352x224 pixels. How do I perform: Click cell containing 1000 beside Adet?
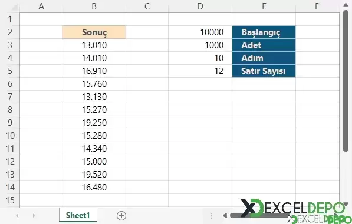click(x=200, y=45)
